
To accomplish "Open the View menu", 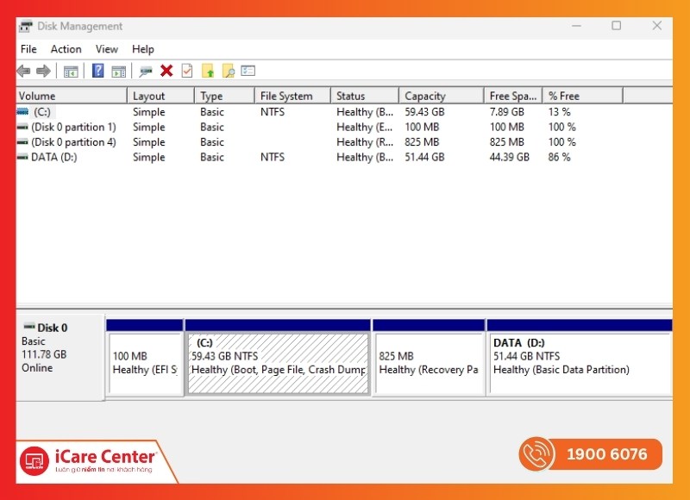I will (107, 49).
